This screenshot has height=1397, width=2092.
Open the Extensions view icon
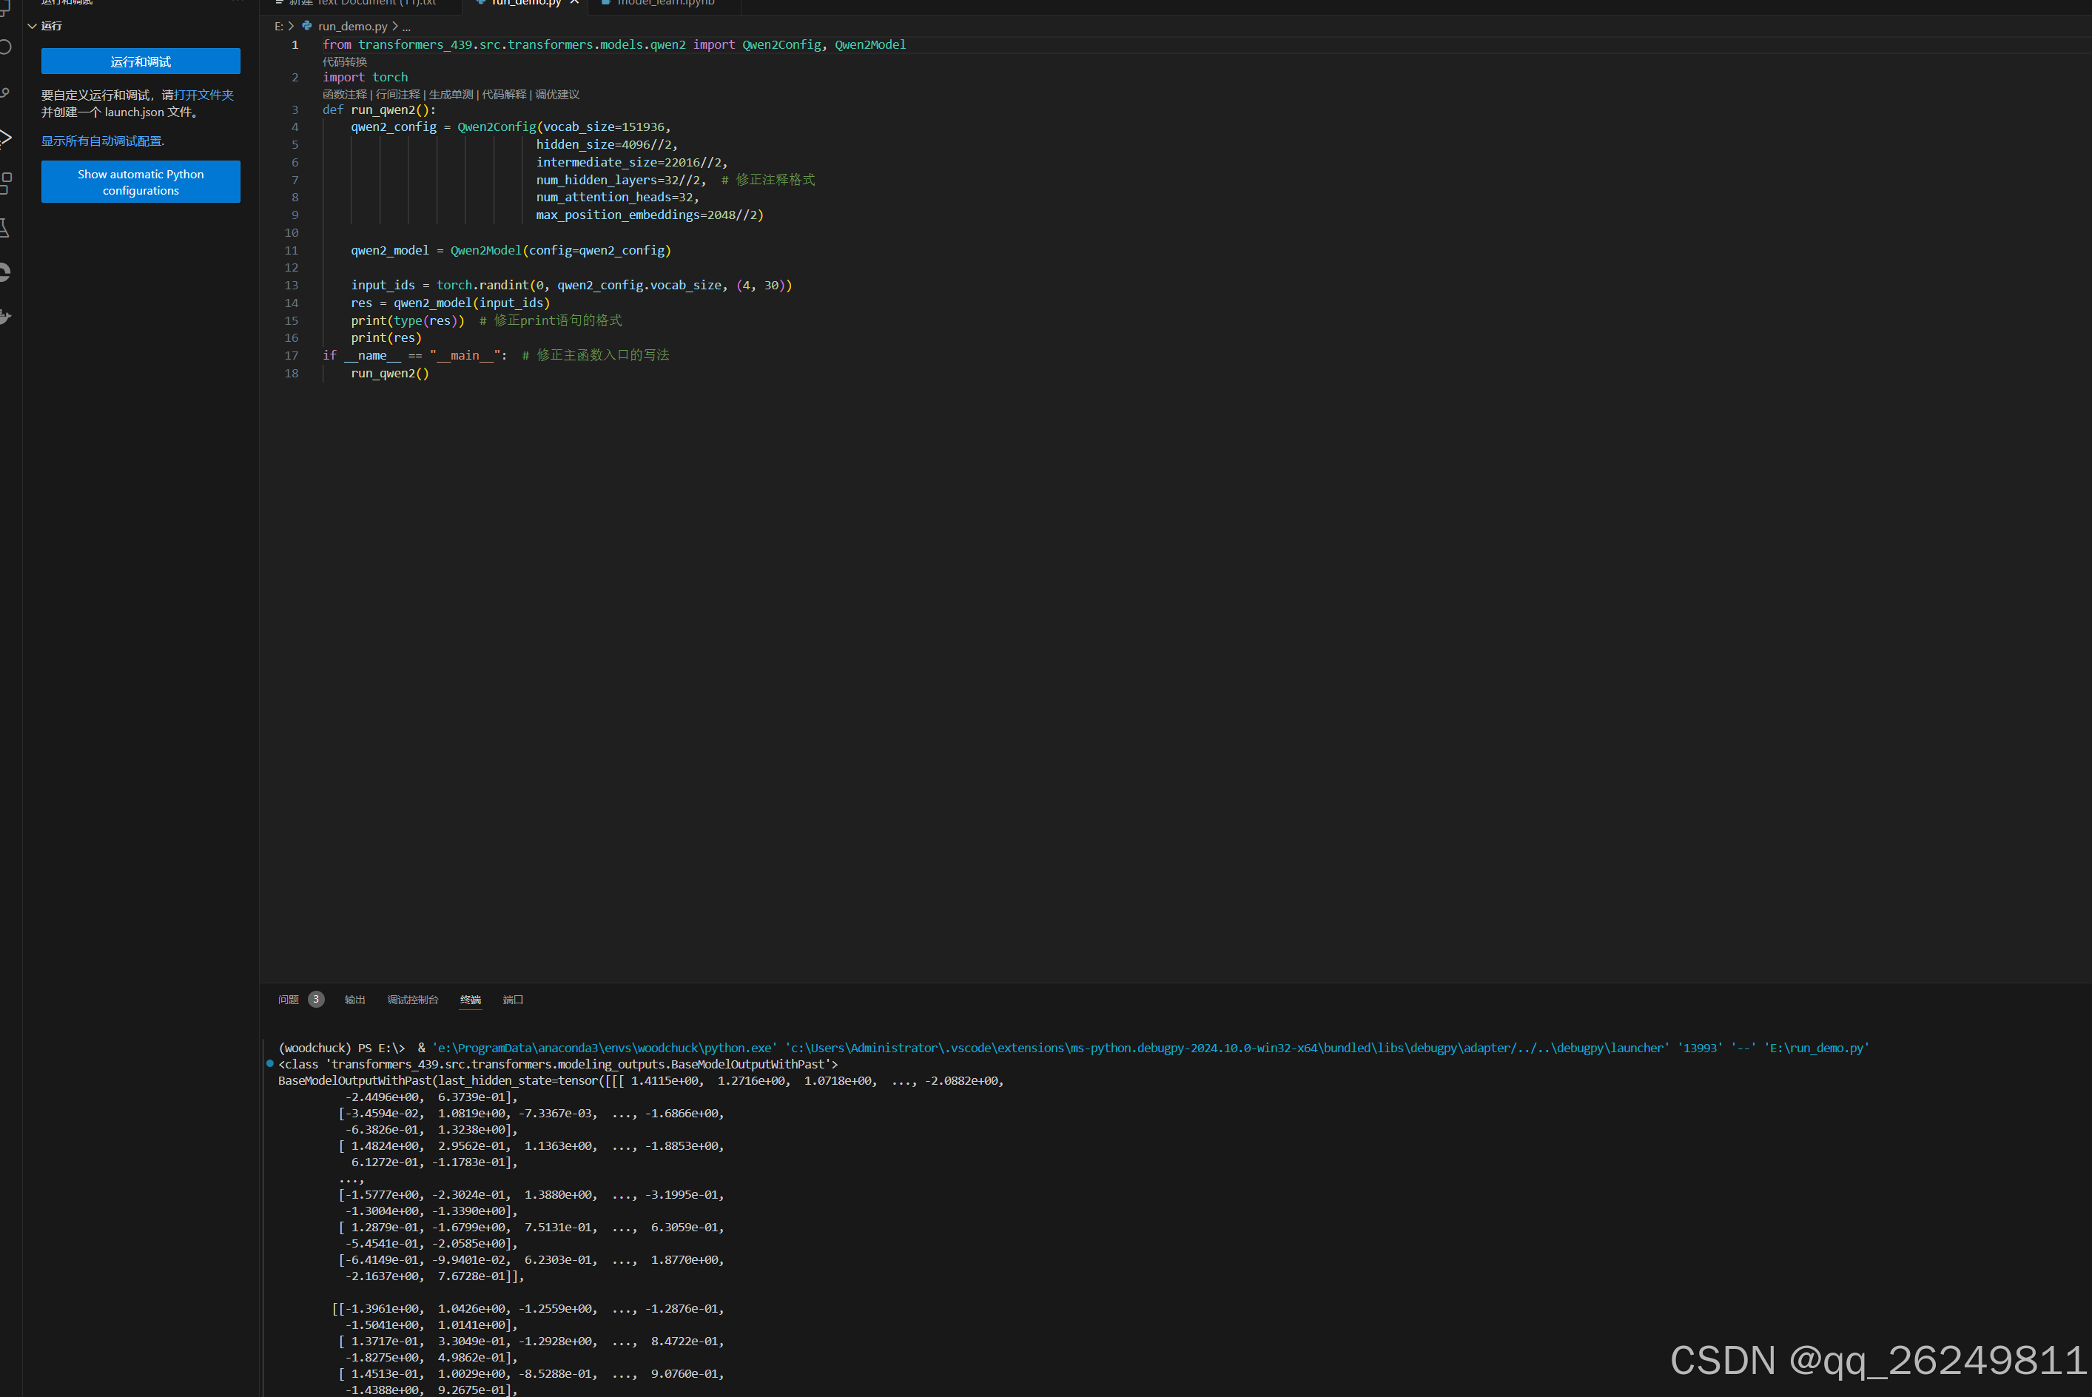(x=5, y=183)
